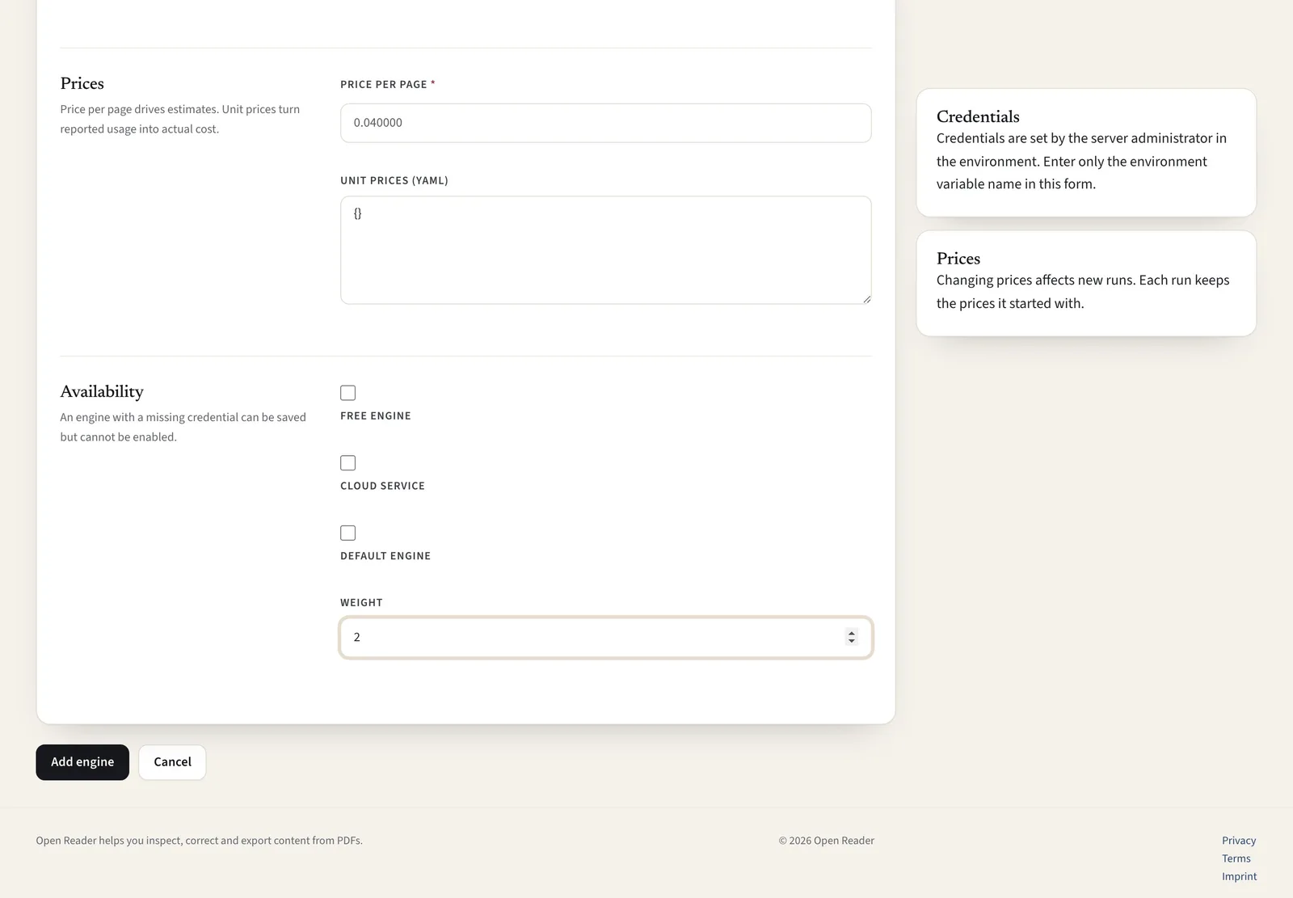Click the 'Prices' help card heading

click(x=958, y=259)
